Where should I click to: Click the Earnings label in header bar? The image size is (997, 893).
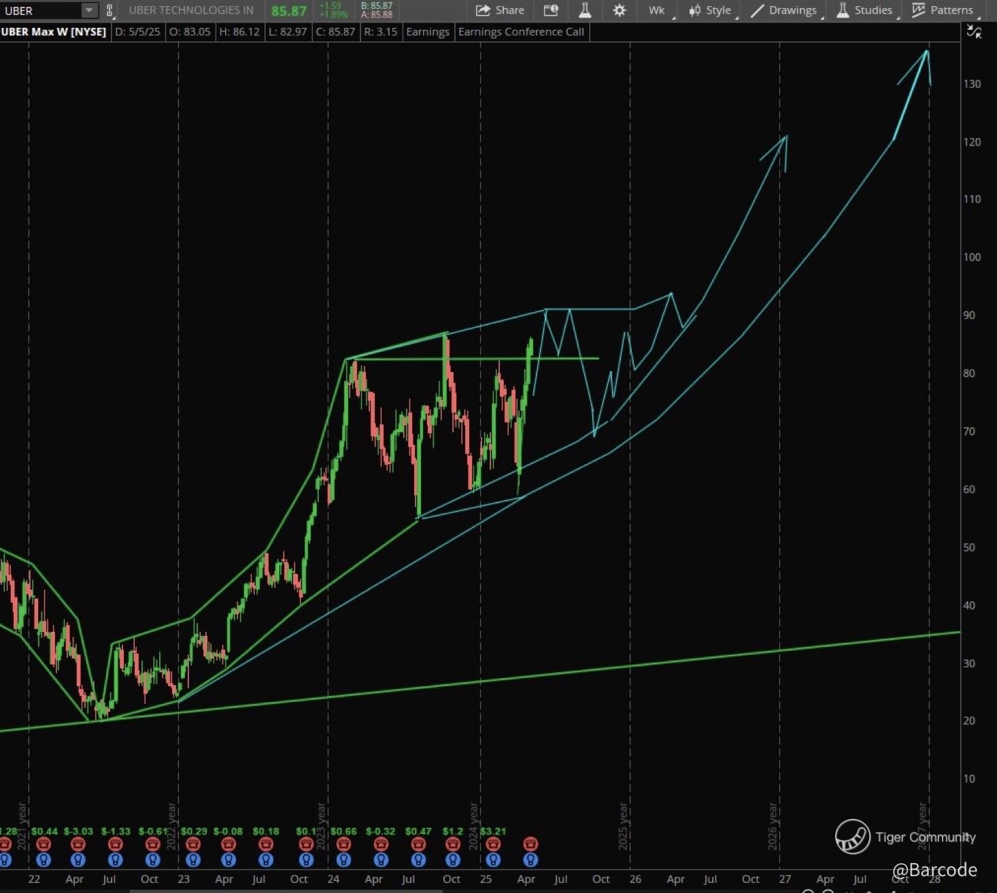pos(428,32)
